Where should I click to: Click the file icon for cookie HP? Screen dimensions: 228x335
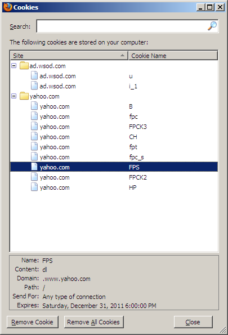point(34,187)
